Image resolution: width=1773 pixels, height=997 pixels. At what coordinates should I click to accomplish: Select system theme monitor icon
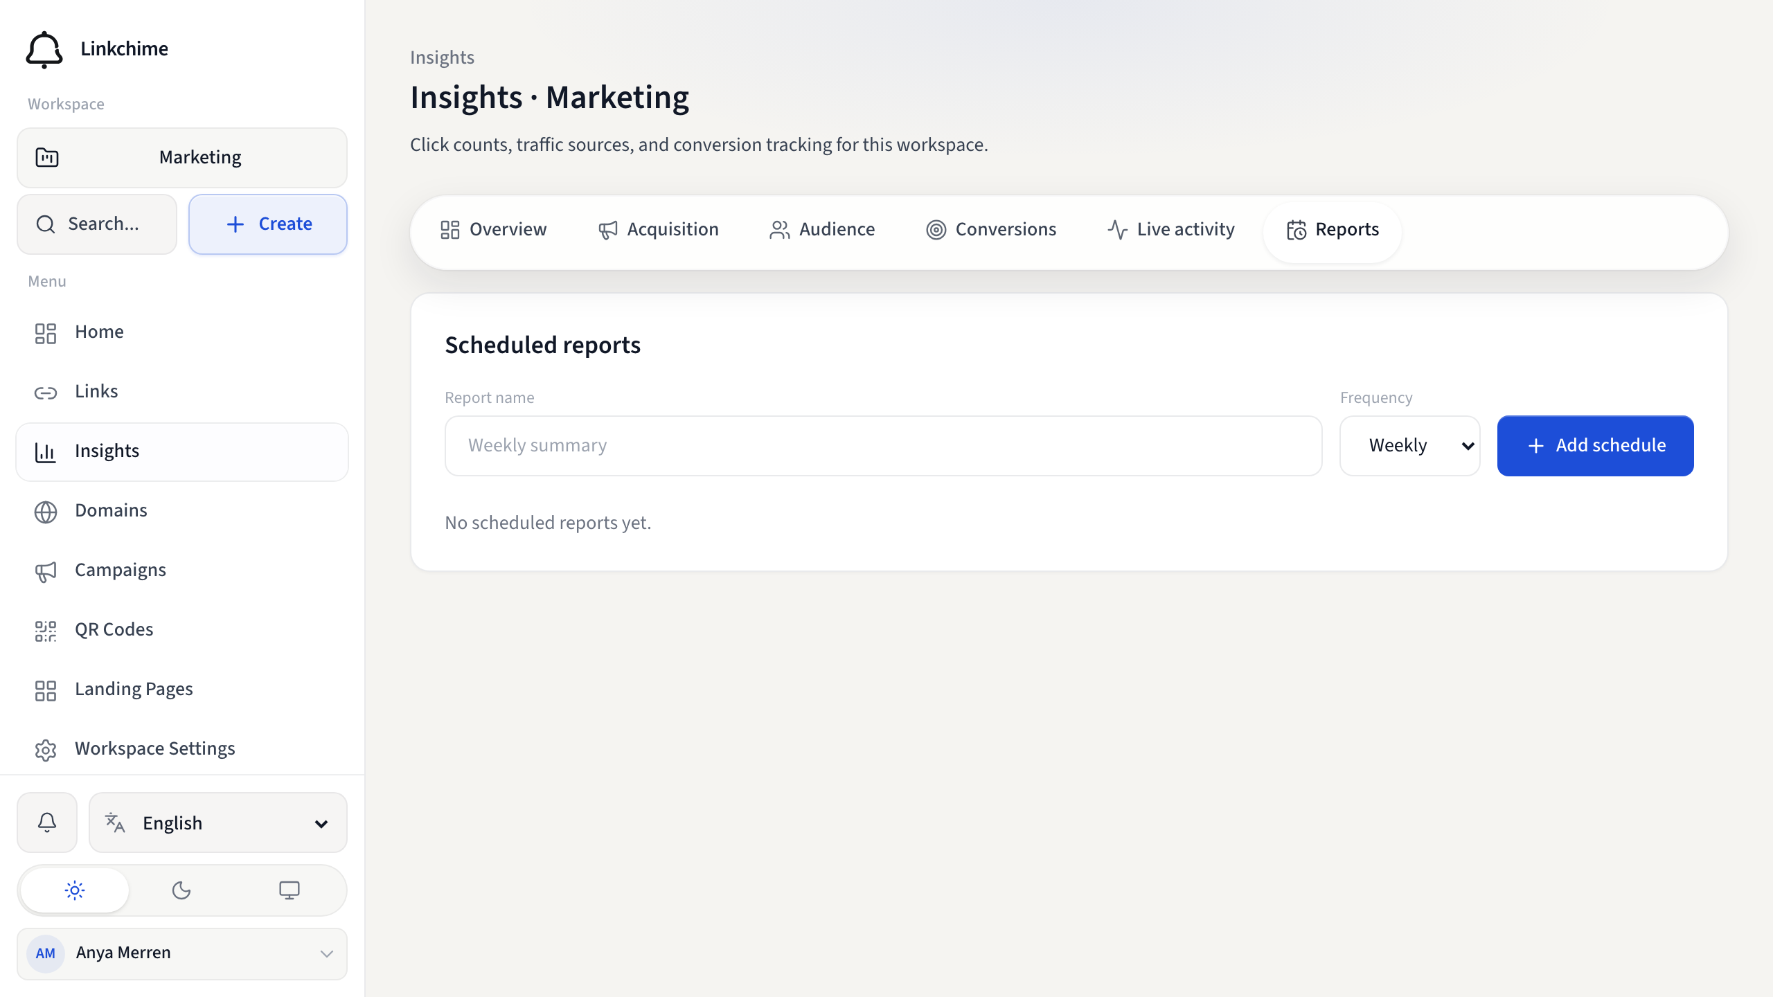coord(289,890)
